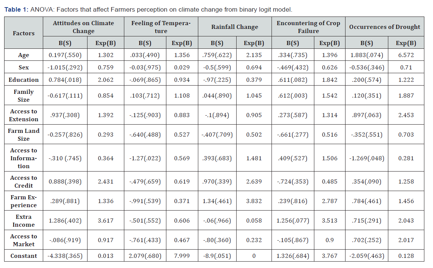Select the Constant row label
This screenshot has width=433, height=268.
[x=24, y=256]
